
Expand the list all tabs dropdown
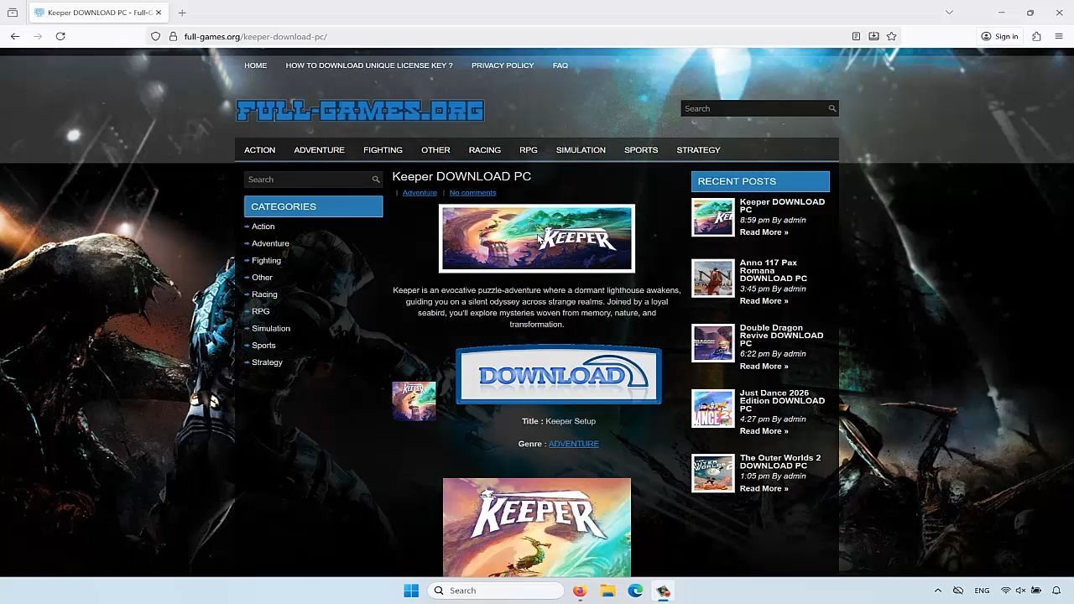pos(949,13)
